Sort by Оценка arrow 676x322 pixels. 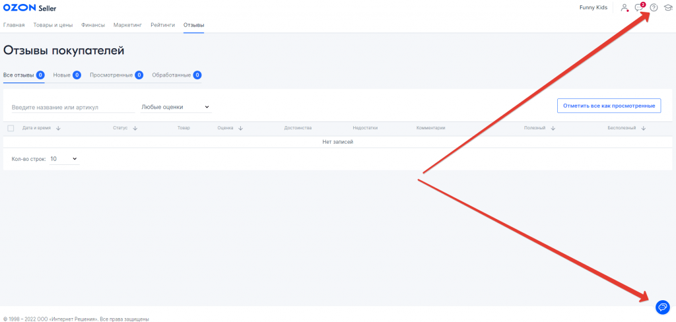(x=240, y=128)
